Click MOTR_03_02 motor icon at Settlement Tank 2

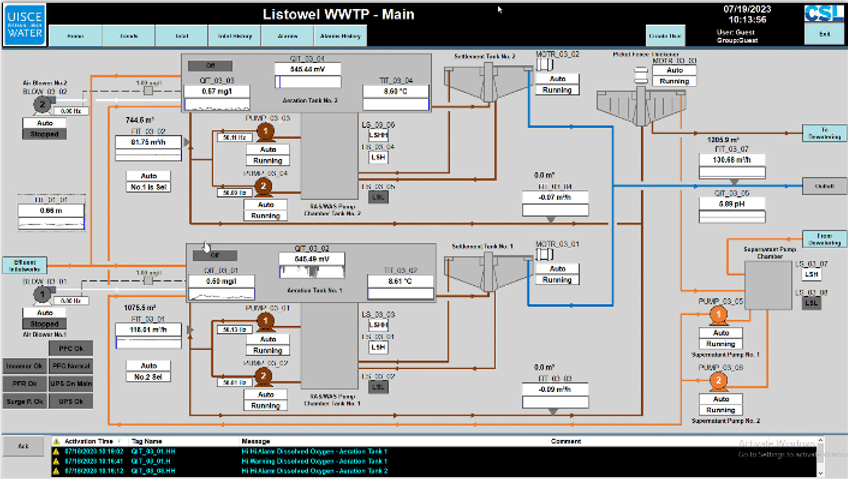(x=545, y=65)
